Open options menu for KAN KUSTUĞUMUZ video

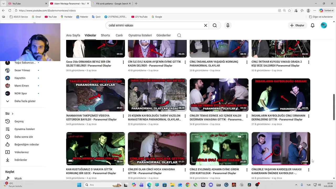[x=123, y=170]
